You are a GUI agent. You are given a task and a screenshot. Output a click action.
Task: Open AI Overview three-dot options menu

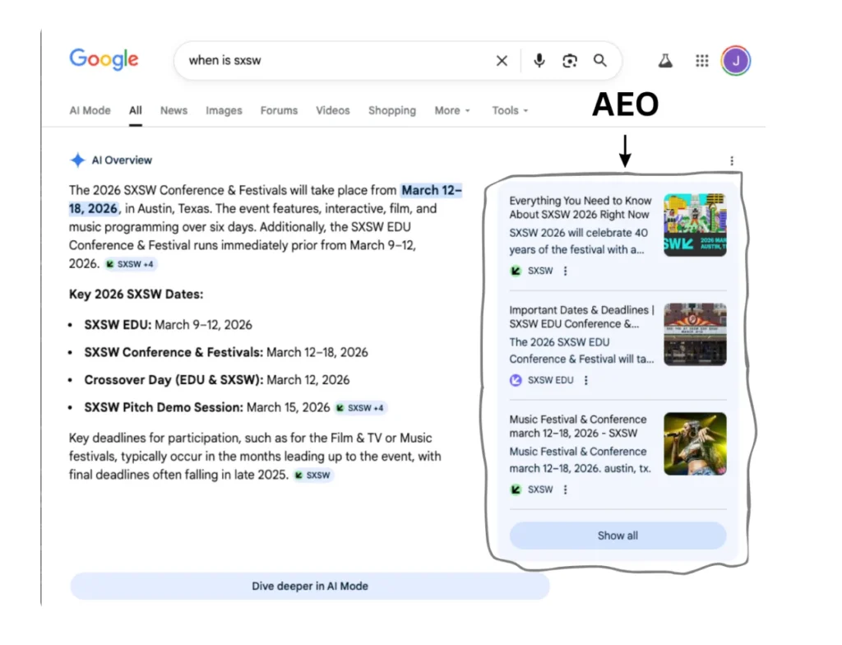pos(732,161)
